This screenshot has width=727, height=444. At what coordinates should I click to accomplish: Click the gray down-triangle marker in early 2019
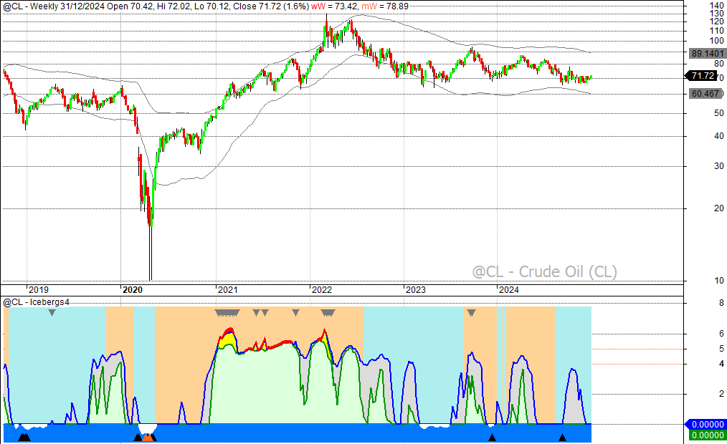52,313
